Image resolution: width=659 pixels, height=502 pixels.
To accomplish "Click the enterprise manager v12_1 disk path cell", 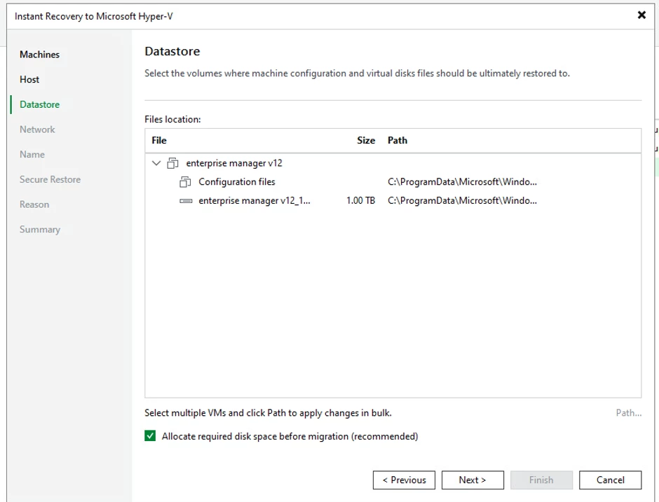I will pyautogui.click(x=462, y=201).
